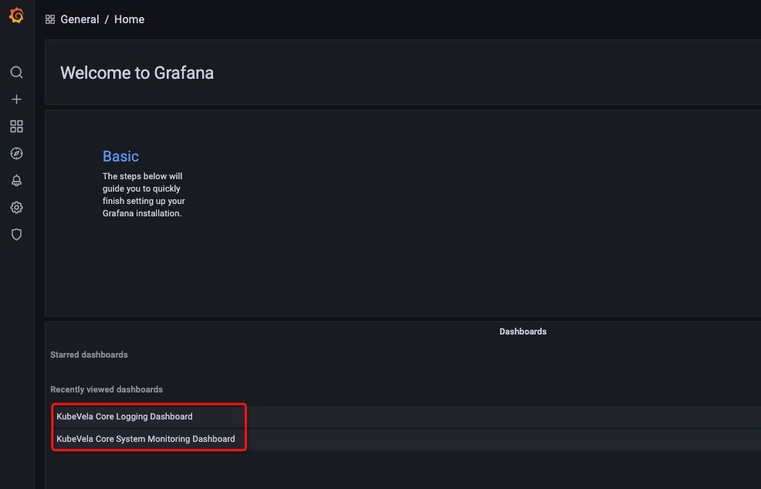Open the Alerting bell icon
The height and width of the screenshot is (489, 761).
click(16, 181)
